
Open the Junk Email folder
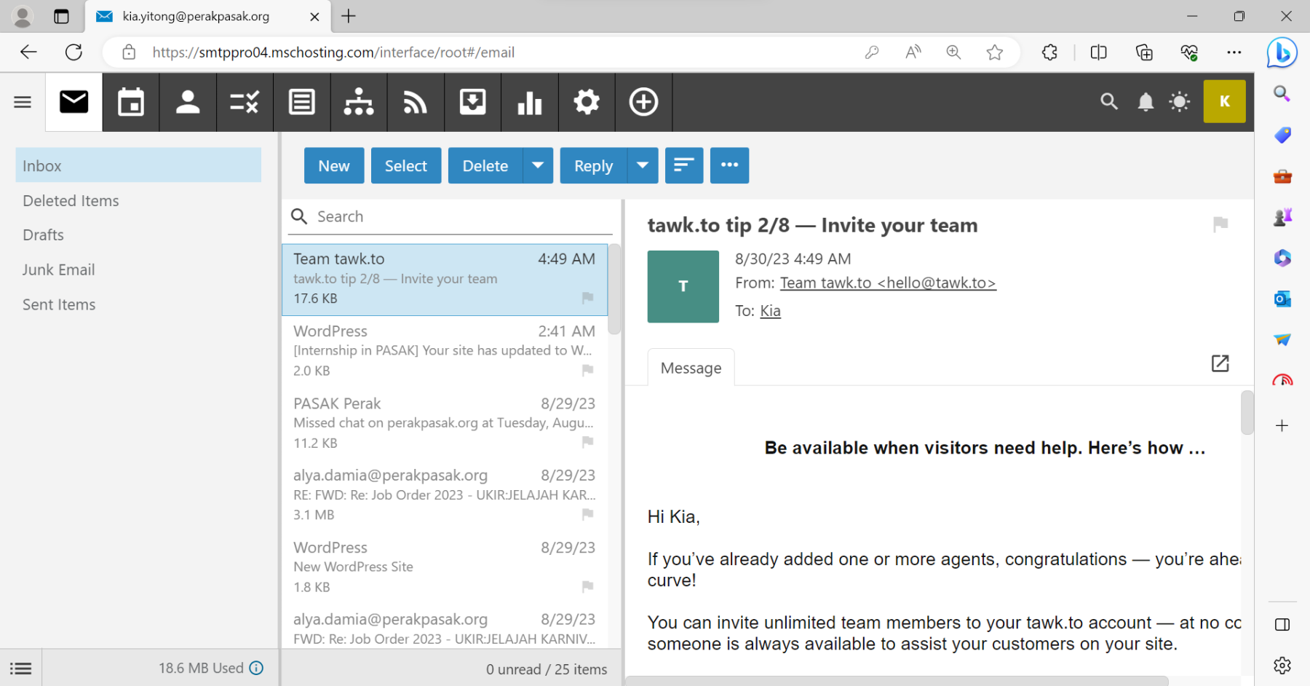click(x=59, y=269)
